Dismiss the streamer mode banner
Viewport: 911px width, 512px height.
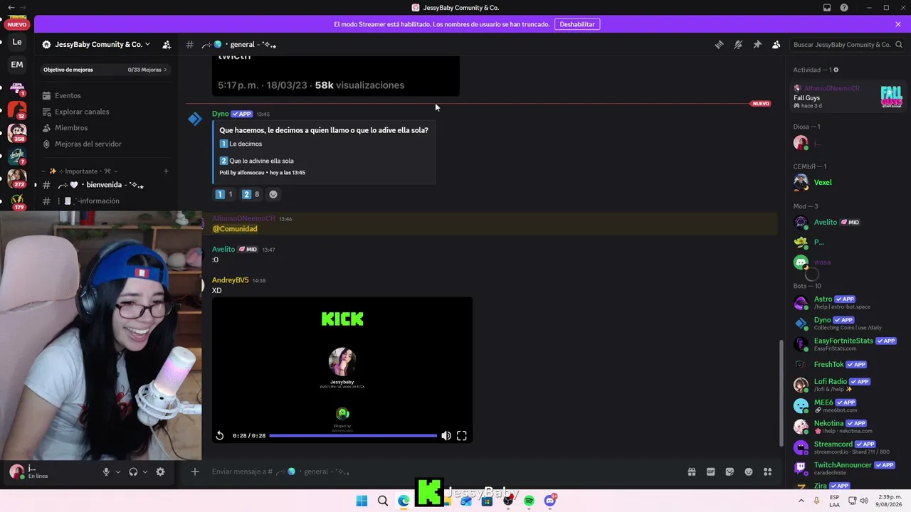coord(898,24)
